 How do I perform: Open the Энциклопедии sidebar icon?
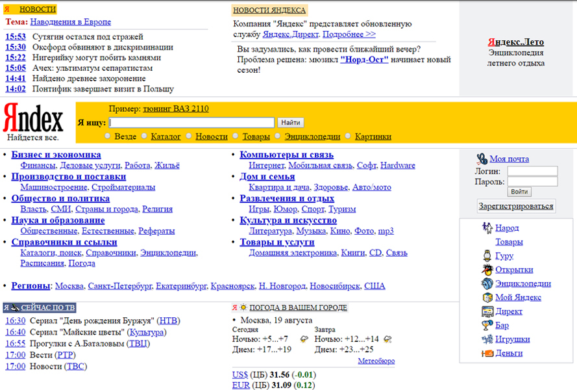click(x=487, y=283)
